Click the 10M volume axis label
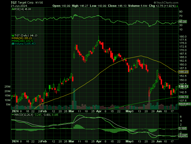This screenshot has height=144, width=191. (x=7, y=100)
